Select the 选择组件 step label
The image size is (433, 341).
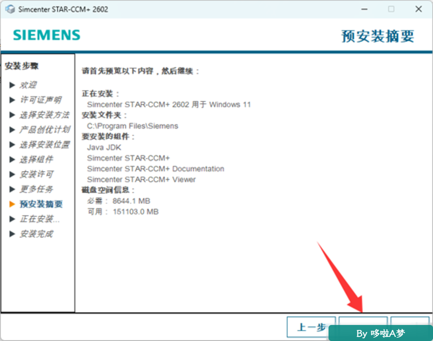point(36,159)
